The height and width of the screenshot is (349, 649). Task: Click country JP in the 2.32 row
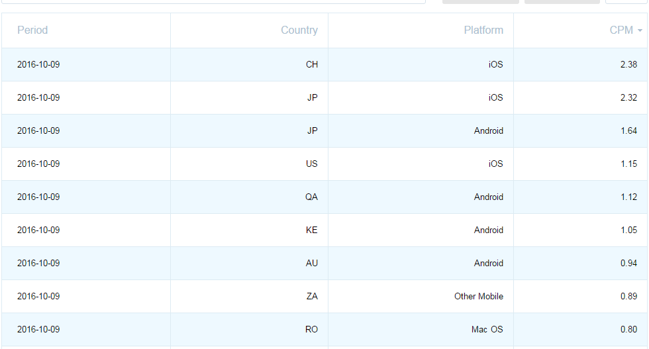pyautogui.click(x=313, y=98)
